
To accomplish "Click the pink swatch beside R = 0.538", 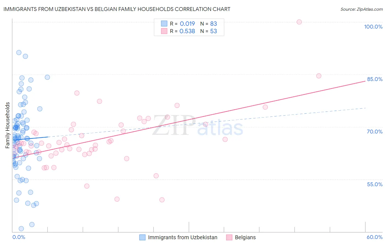I will click(164, 31).
